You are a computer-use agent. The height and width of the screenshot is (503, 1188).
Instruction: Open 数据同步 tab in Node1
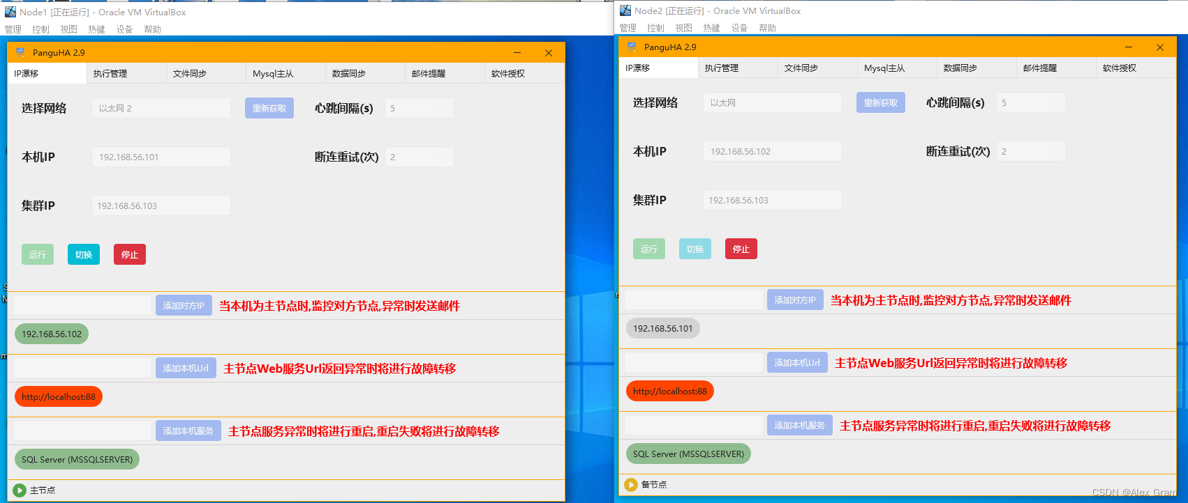tap(365, 73)
